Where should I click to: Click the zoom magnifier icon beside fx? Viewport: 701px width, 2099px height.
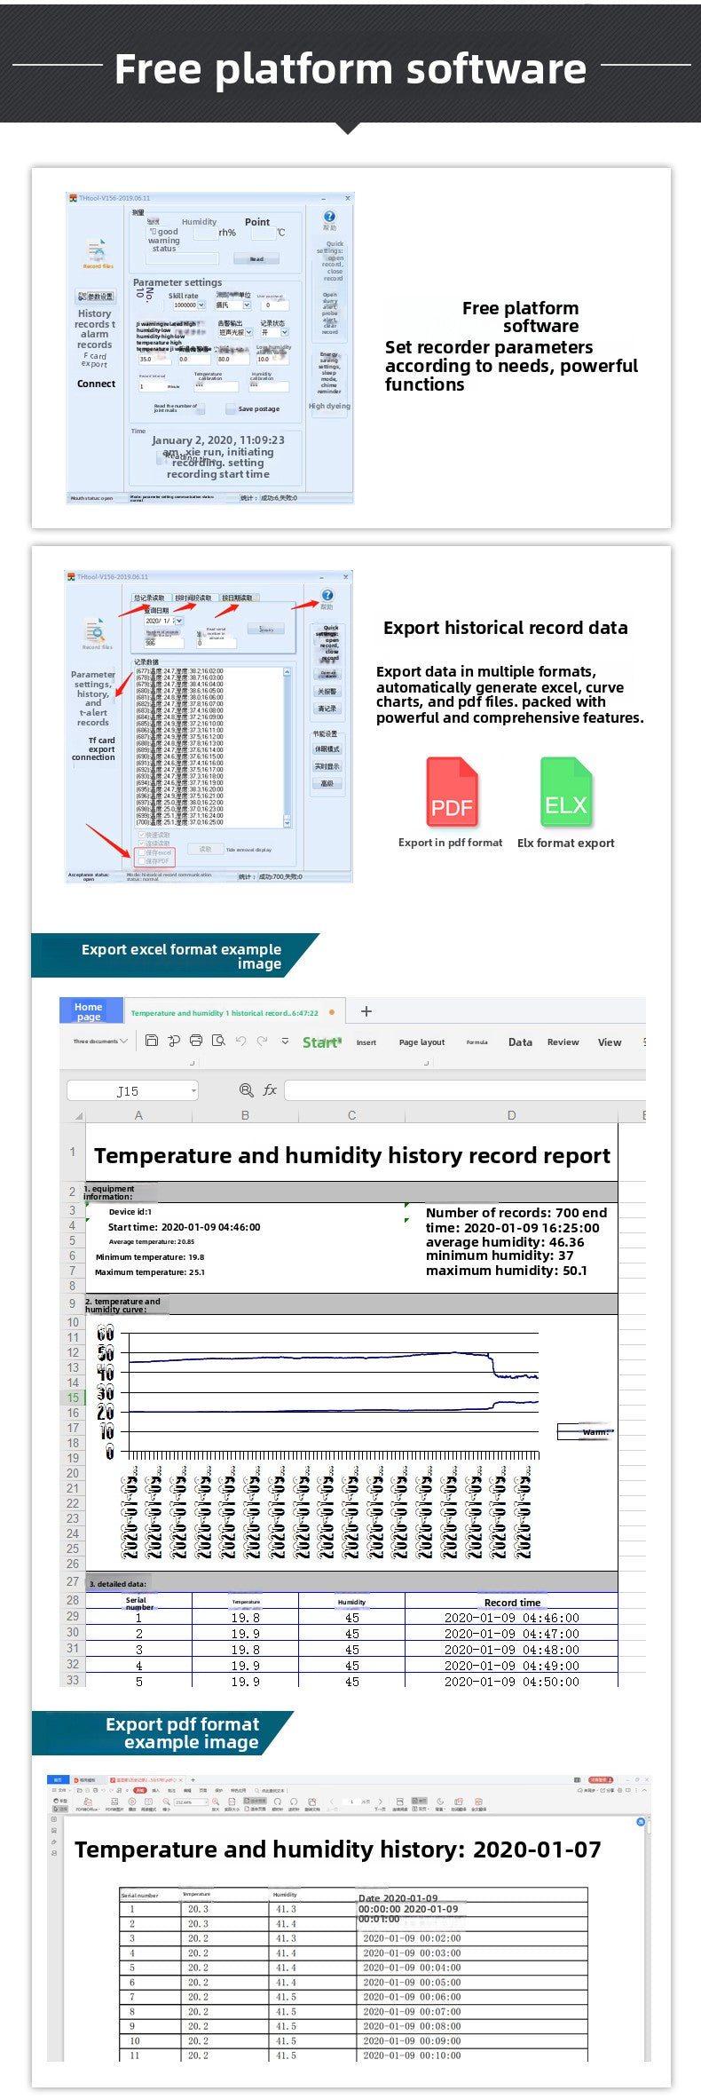(247, 1089)
